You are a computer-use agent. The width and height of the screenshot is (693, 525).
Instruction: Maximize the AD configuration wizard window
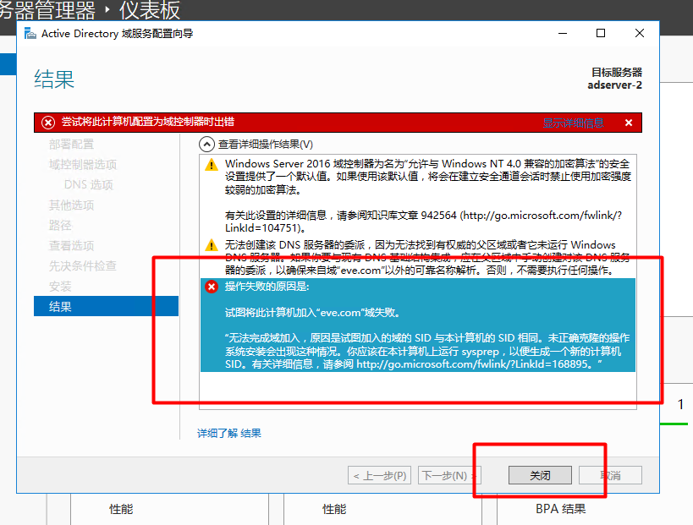pos(601,34)
